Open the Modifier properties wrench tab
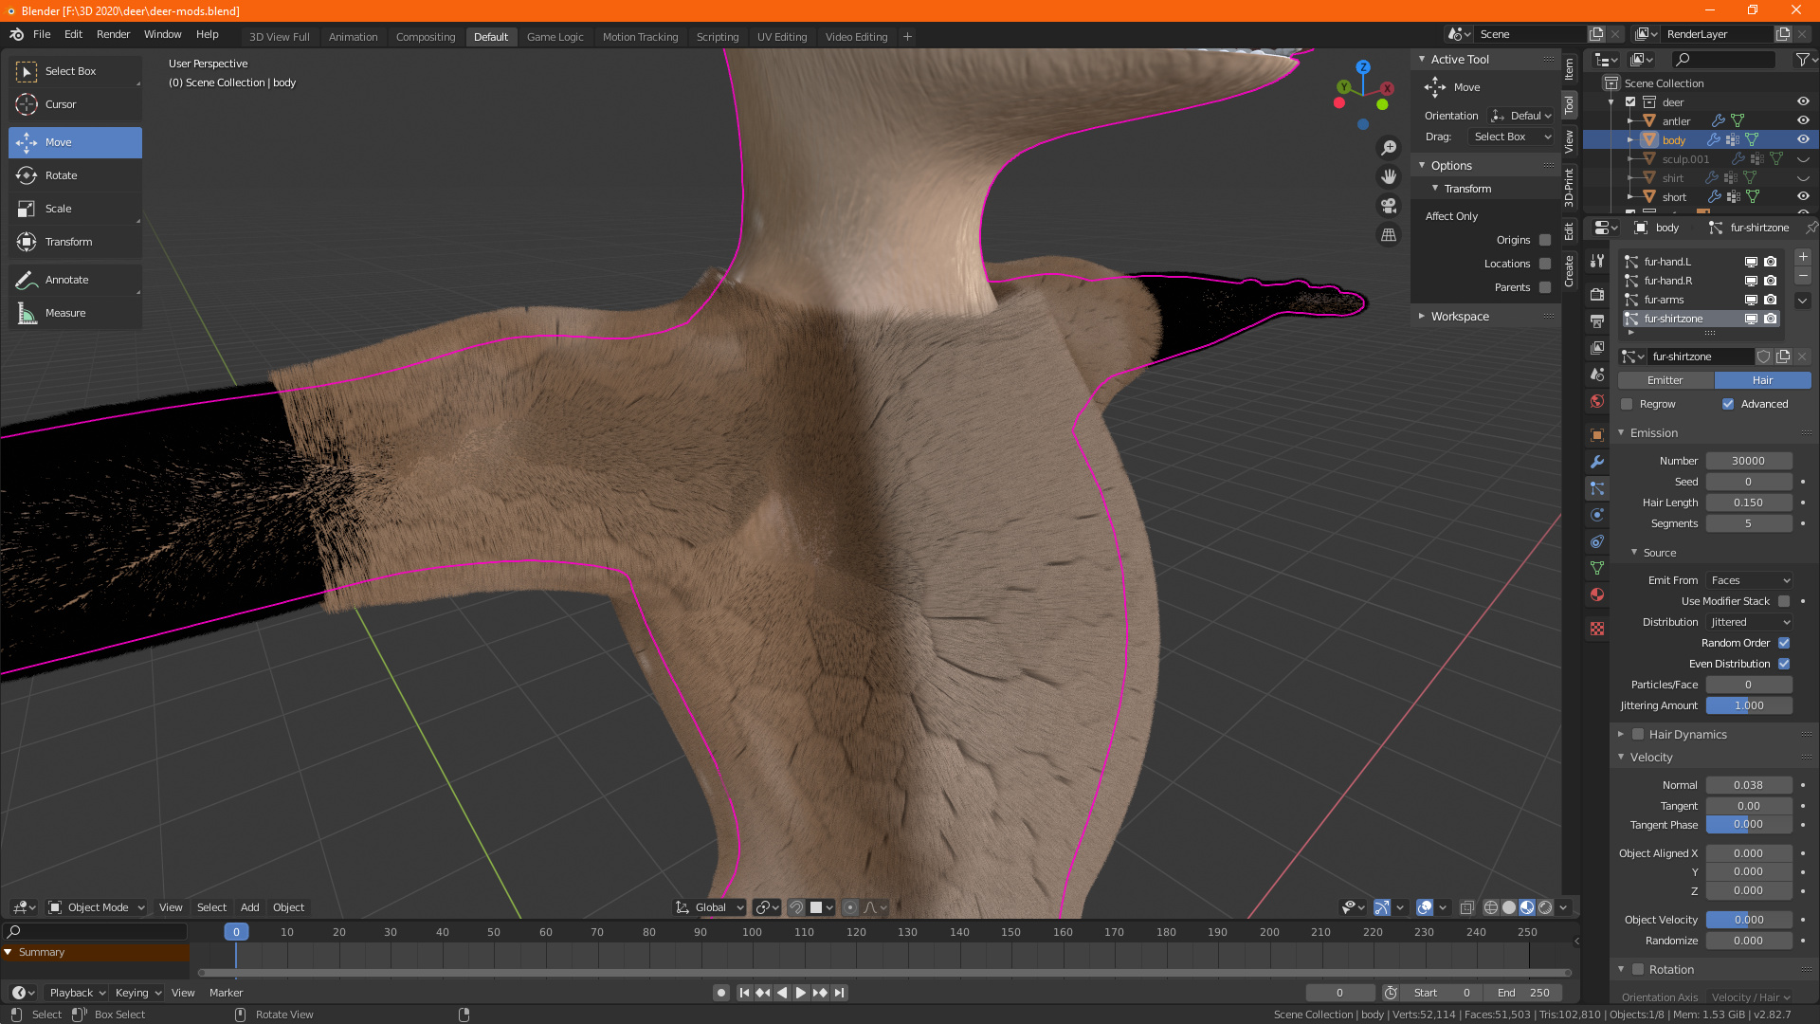The height and width of the screenshot is (1024, 1820). click(x=1597, y=462)
